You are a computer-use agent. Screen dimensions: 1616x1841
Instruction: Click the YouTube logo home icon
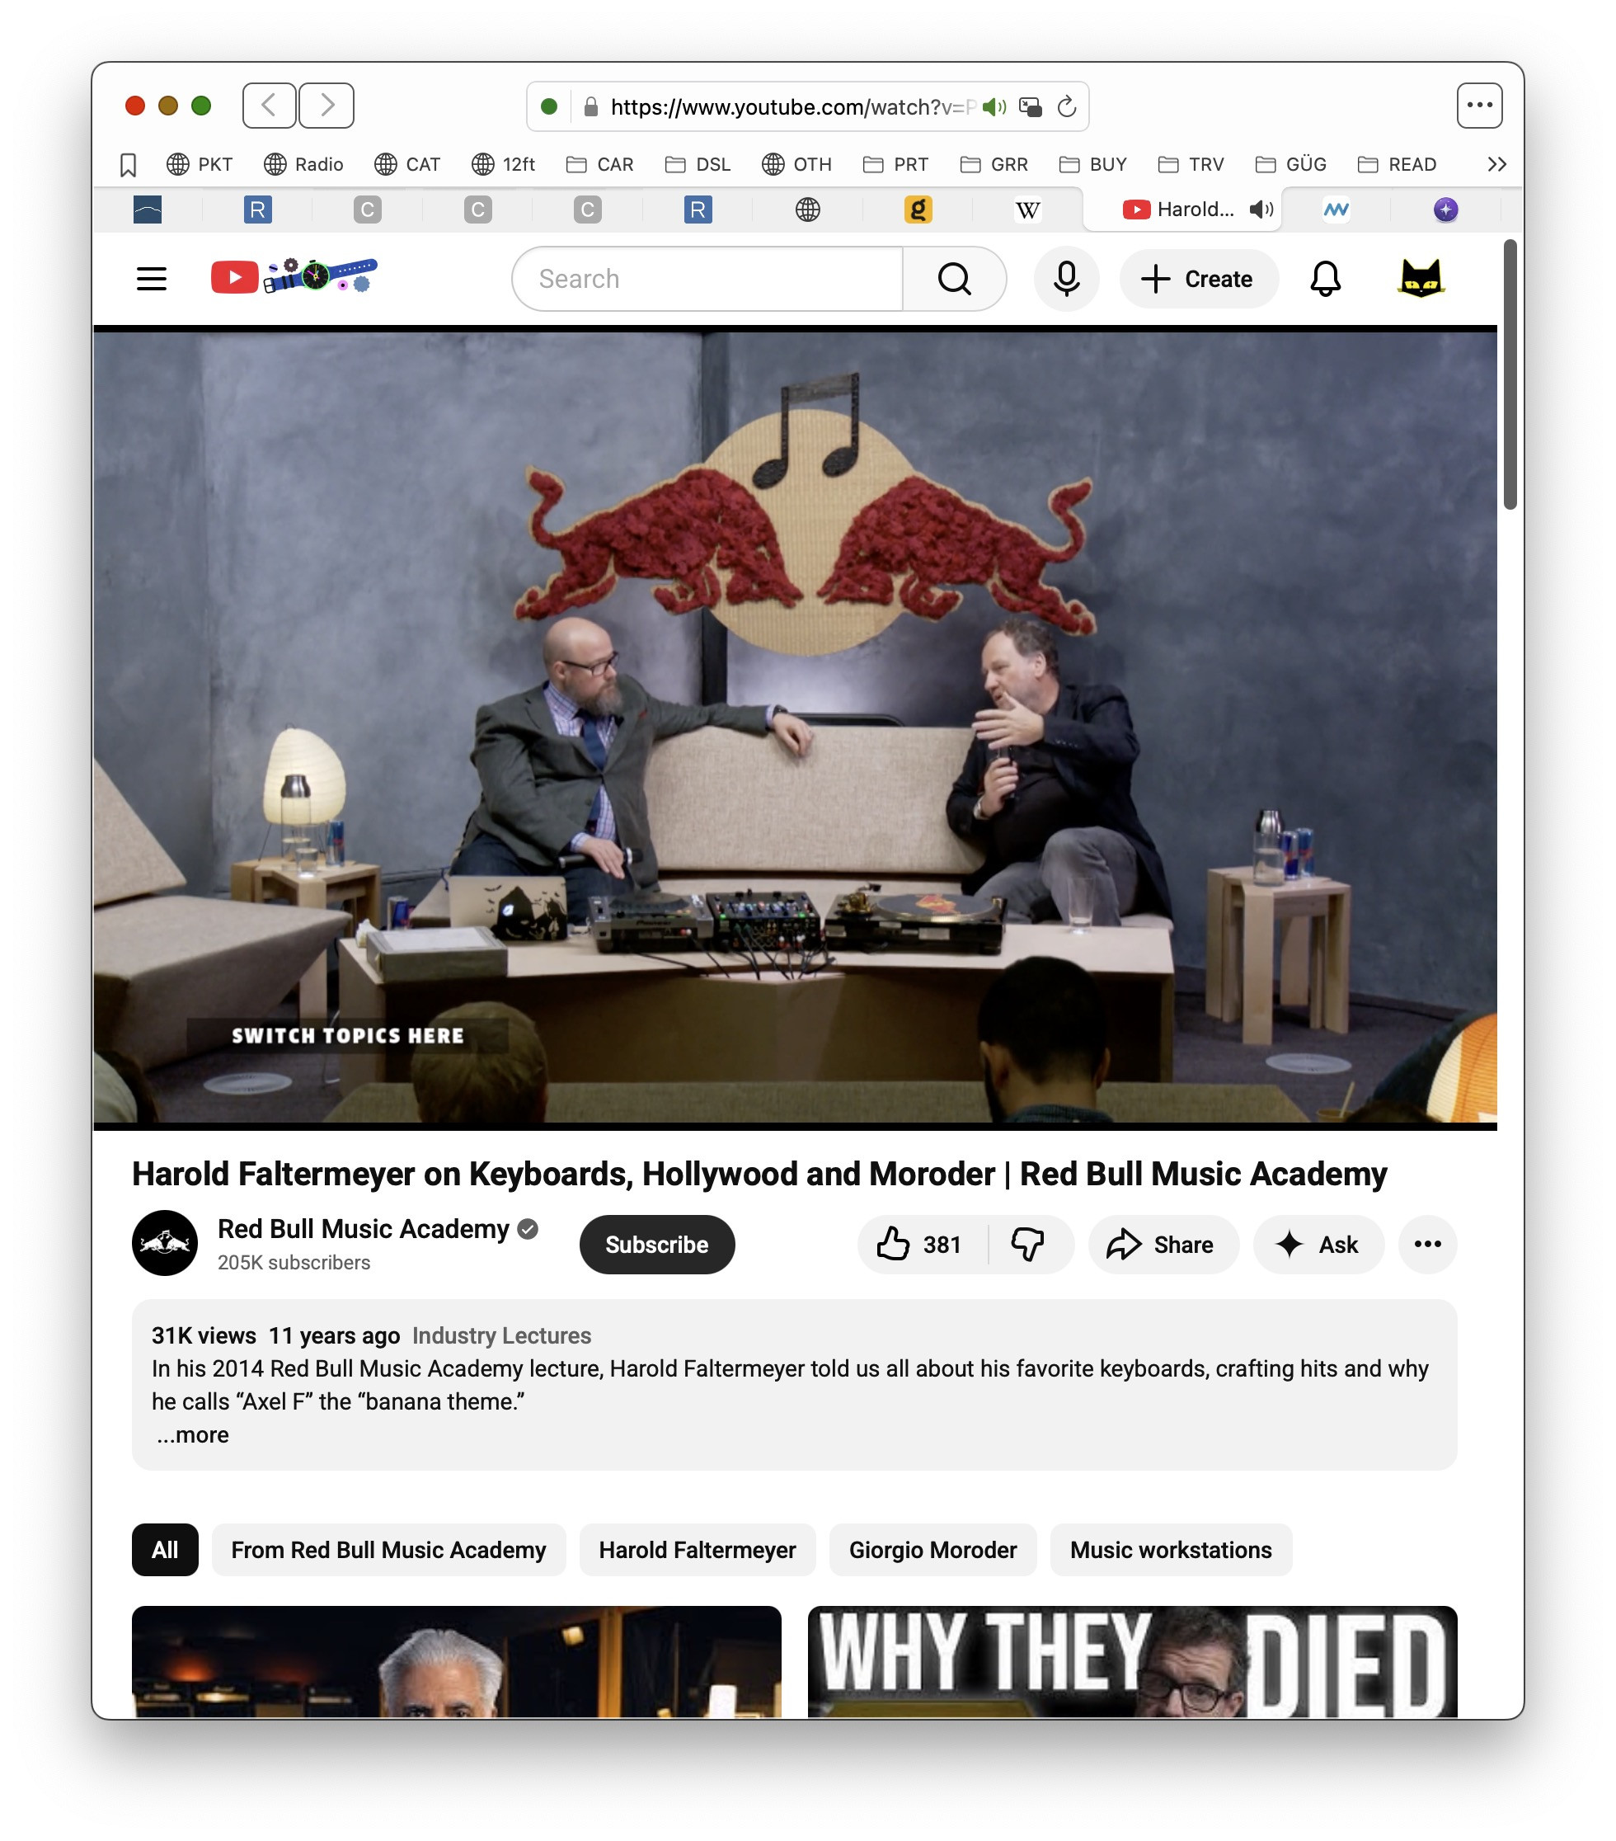(x=234, y=277)
